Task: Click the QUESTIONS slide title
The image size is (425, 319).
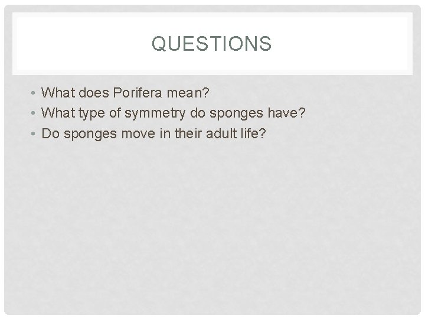Action: tap(212, 44)
